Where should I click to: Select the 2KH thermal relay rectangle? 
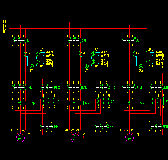[x=75, y=103]
